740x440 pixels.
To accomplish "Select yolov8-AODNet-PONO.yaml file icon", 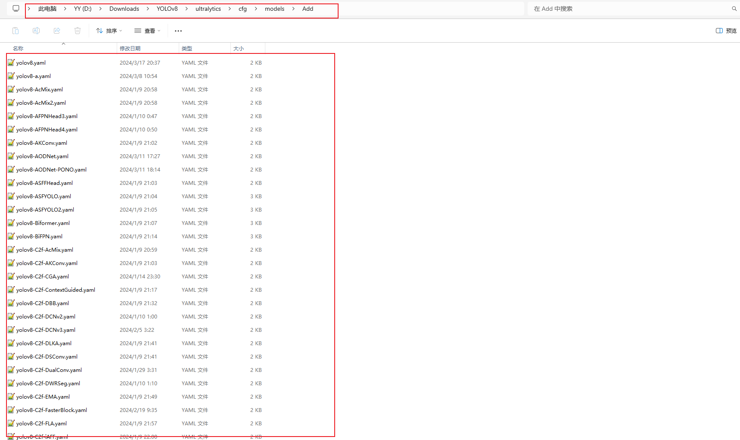I will (11, 169).
